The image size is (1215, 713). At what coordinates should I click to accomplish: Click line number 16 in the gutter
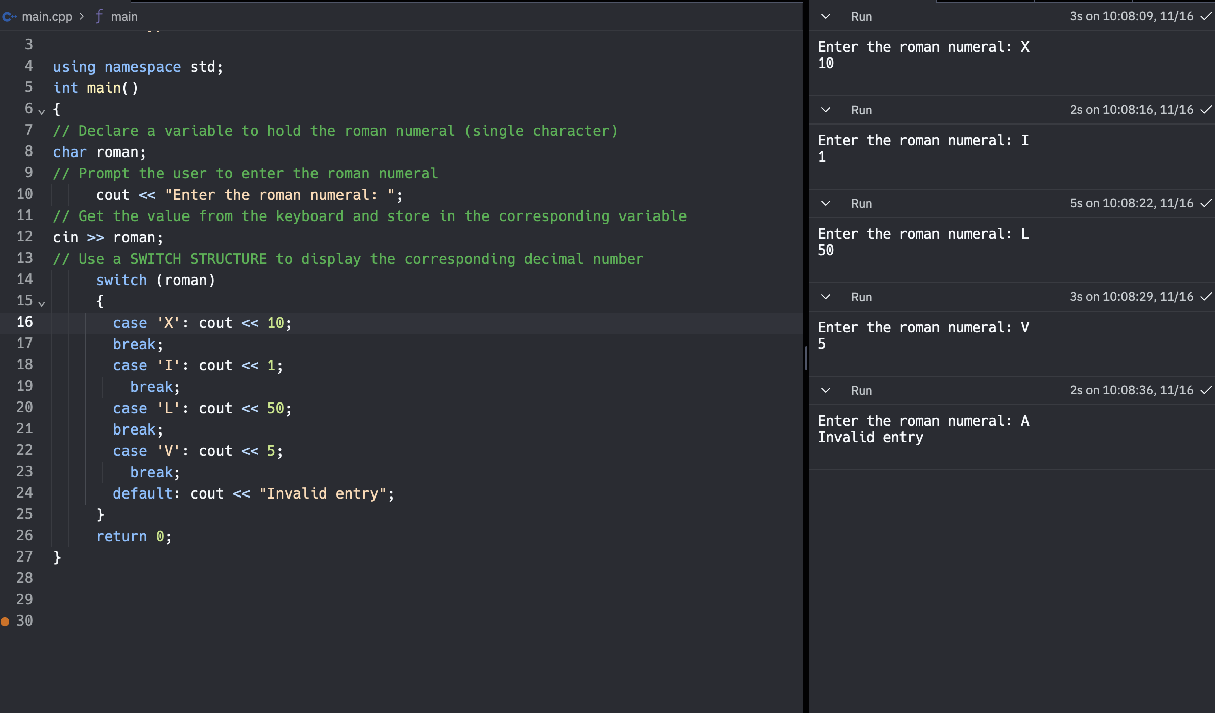(24, 322)
